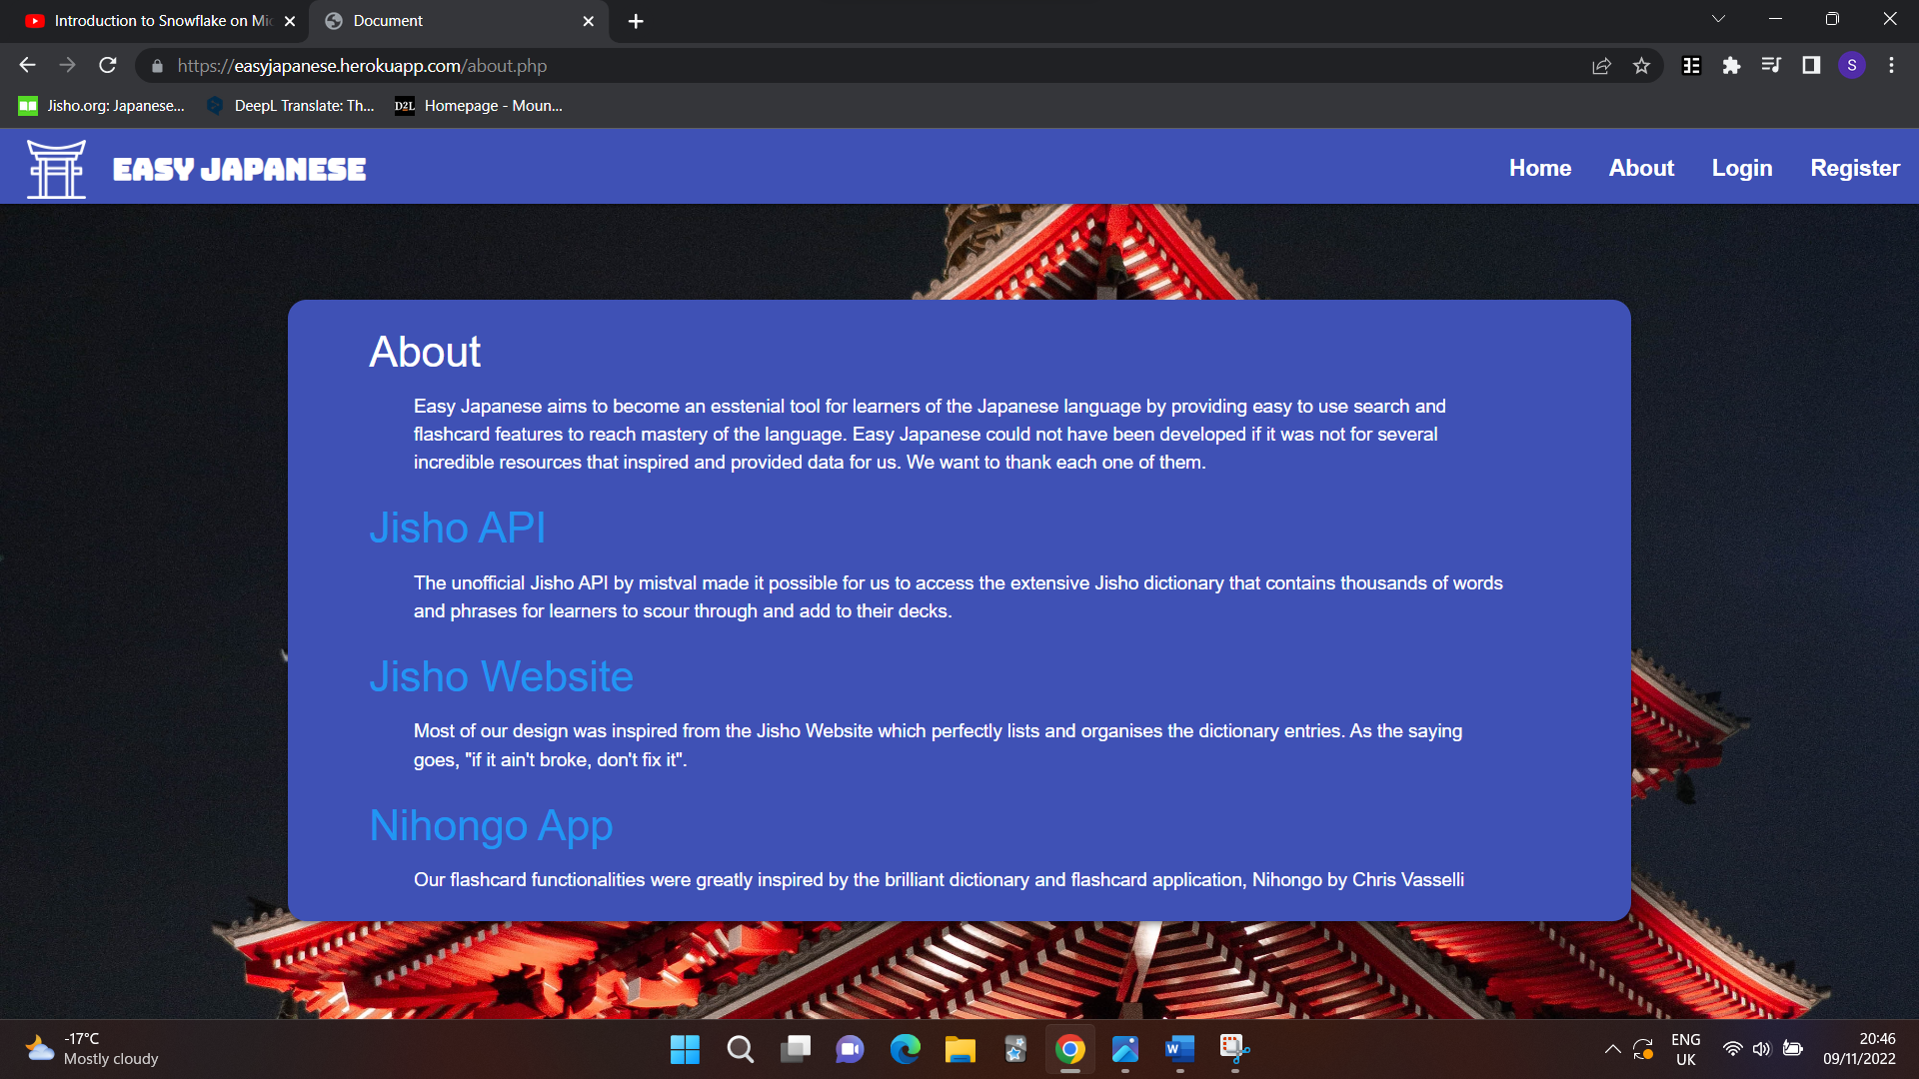Close the Document tab
This screenshot has height=1079, width=1919.
point(589,21)
